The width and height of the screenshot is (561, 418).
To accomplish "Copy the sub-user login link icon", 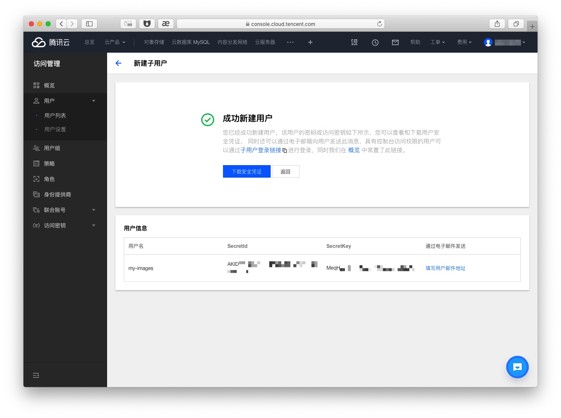I will (x=285, y=150).
